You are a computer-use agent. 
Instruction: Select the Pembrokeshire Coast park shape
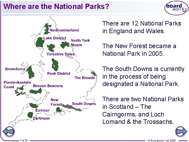tap(20, 91)
